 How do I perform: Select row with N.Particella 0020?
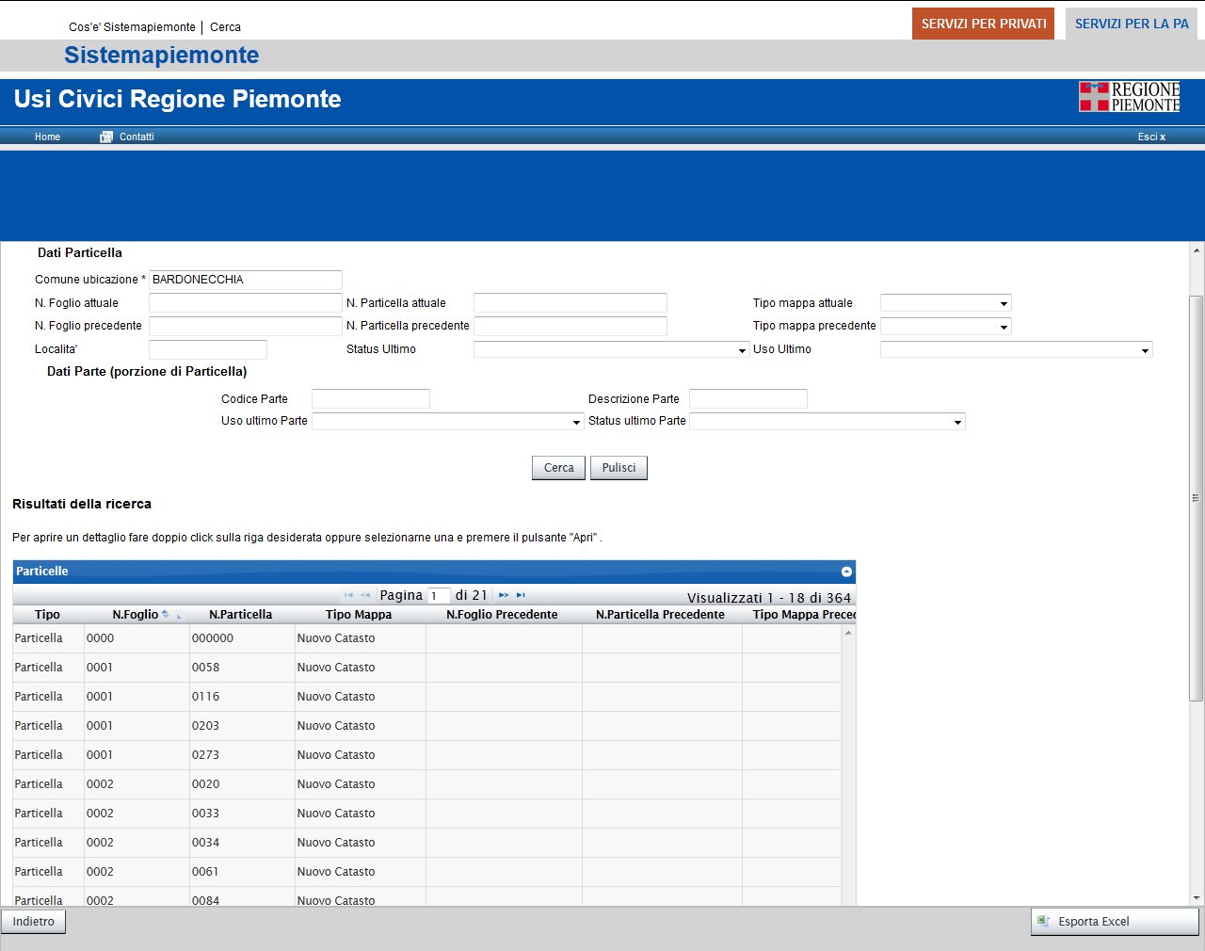426,784
